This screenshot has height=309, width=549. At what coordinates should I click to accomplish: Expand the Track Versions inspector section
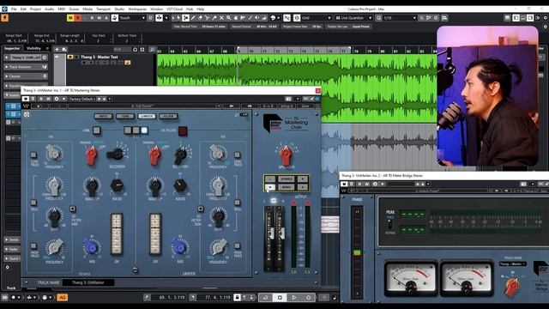click(26, 67)
